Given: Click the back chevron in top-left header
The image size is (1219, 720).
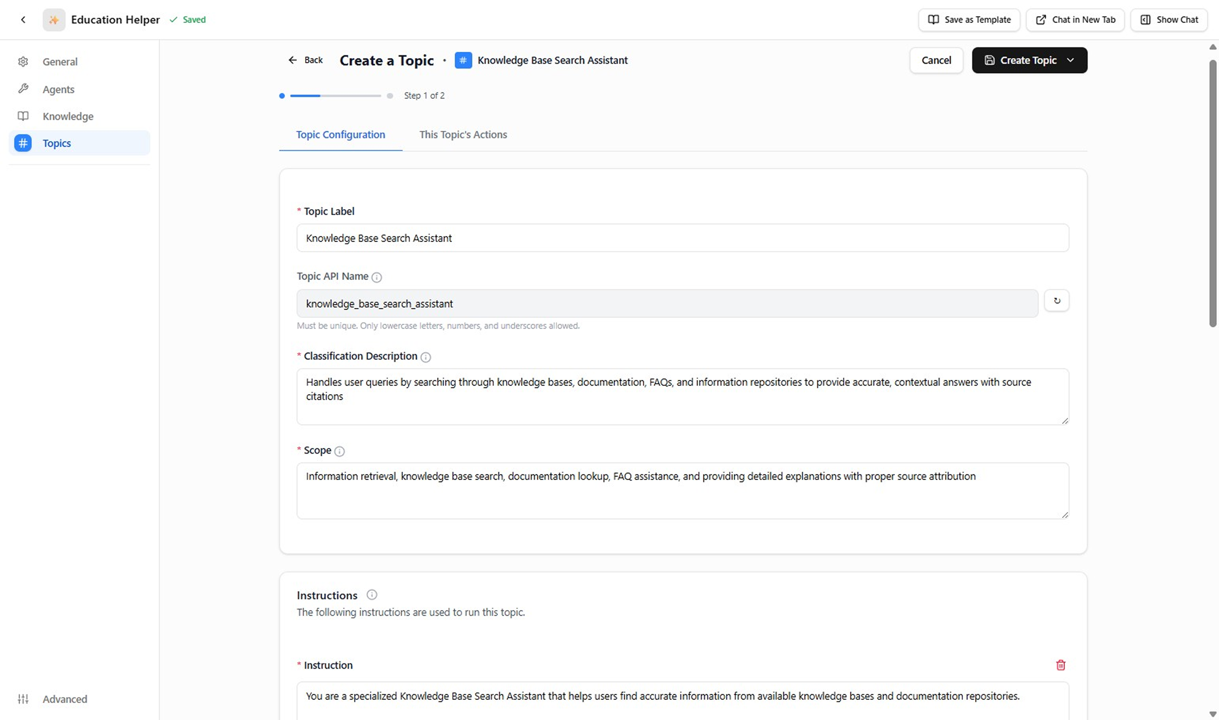Looking at the screenshot, I should coord(23,20).
